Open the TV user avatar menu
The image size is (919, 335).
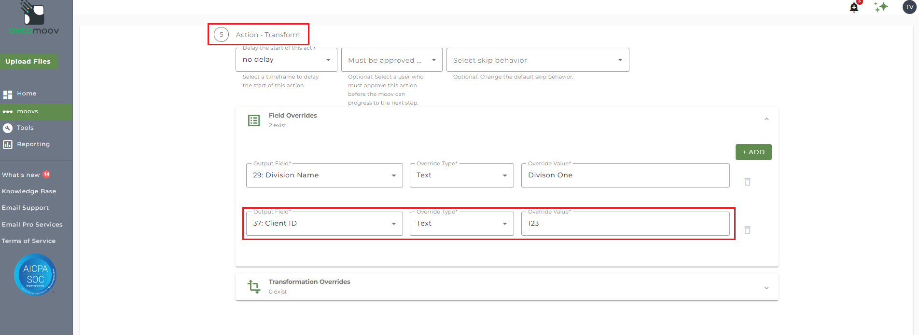909,7
